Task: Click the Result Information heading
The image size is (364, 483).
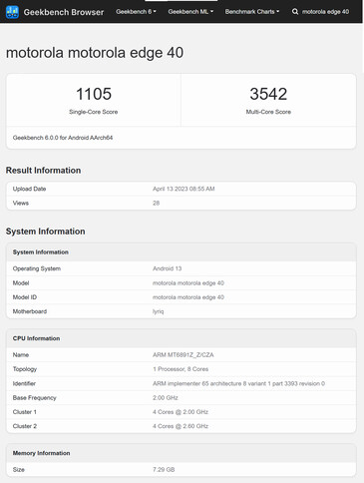Action: point(43,171)
